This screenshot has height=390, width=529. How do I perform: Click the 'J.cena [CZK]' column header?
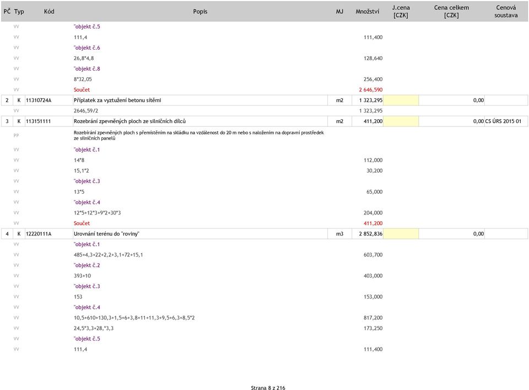click(401, 12)
